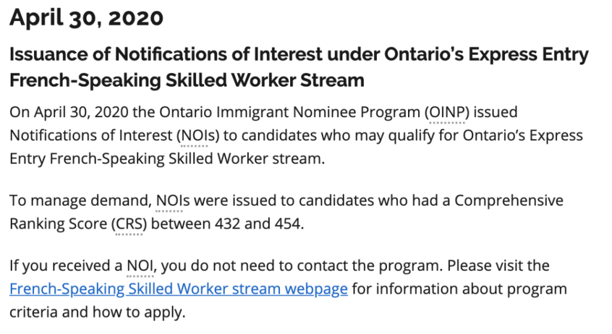Click NOIs abbreviation in "To manage demand" sentence
Viewport: 612px width, 334px height.
[x=173, y=200]
